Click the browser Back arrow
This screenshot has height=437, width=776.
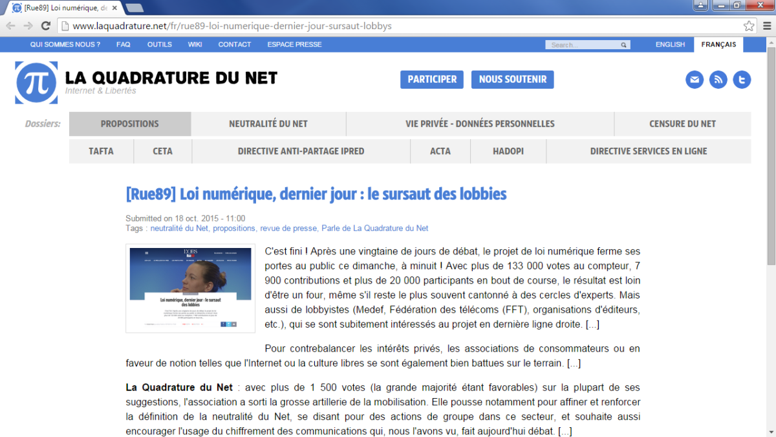pyautogui.click(x=10, y=26)
